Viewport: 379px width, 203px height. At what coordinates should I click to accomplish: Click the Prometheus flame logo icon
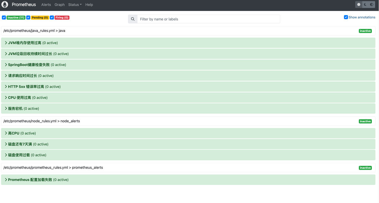tap(5, 5)
